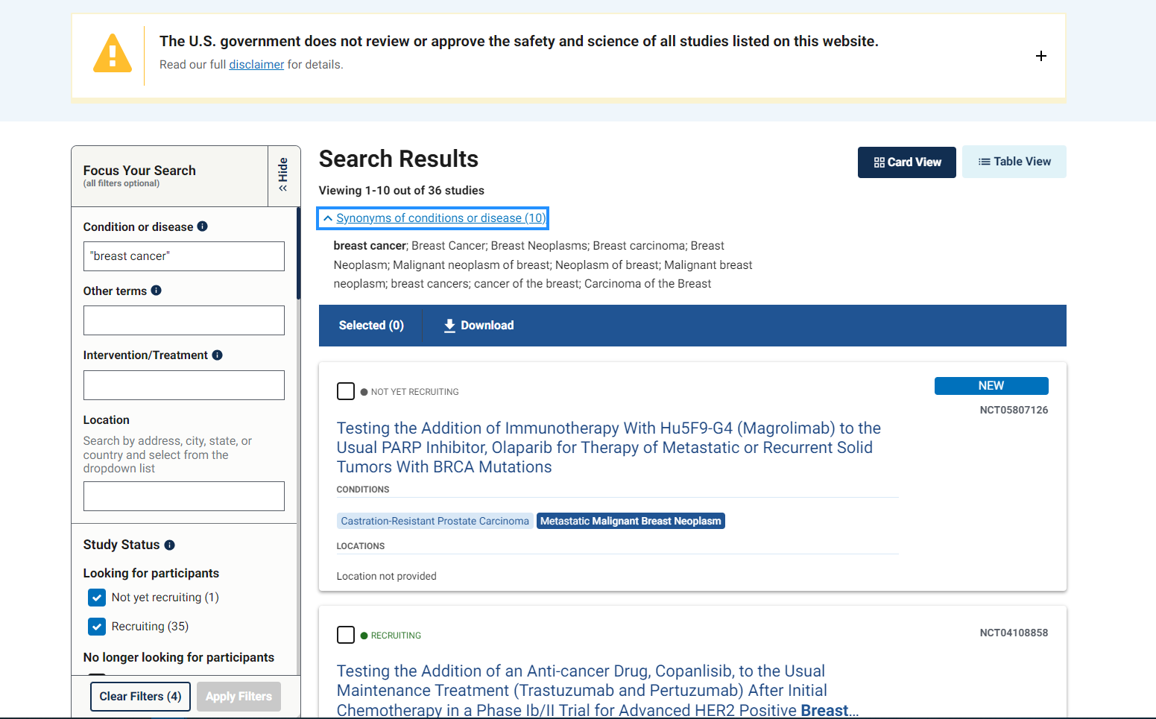Click the Metastatic Malignant Breast Neoplasm tag
The height and width of the screenshot is (719, 1156).
[x=631, y=520]
